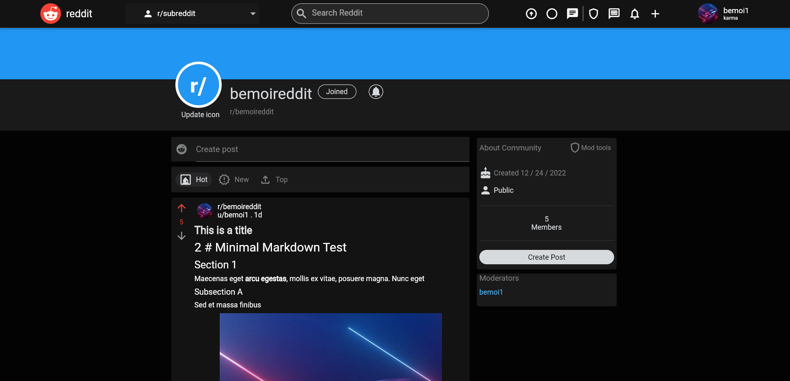Toggle the Joined button

[x=337, y=92]
